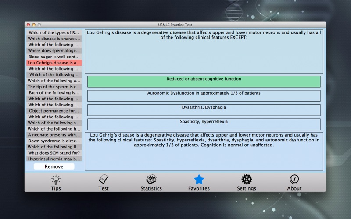Open the Statistics tab
Image resolution: width=351 pixels, height=219 pixels.
point(151,183)
